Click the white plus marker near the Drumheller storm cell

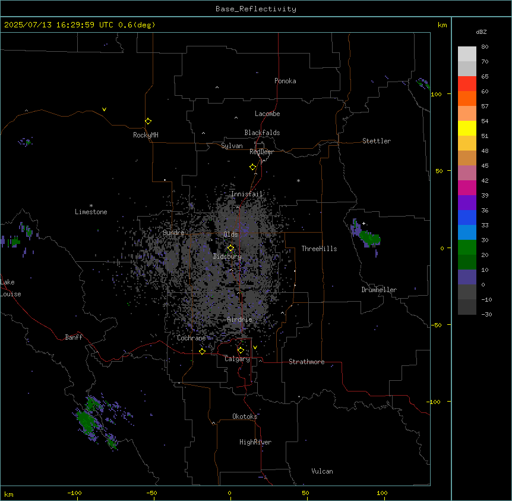coord(364,223)
